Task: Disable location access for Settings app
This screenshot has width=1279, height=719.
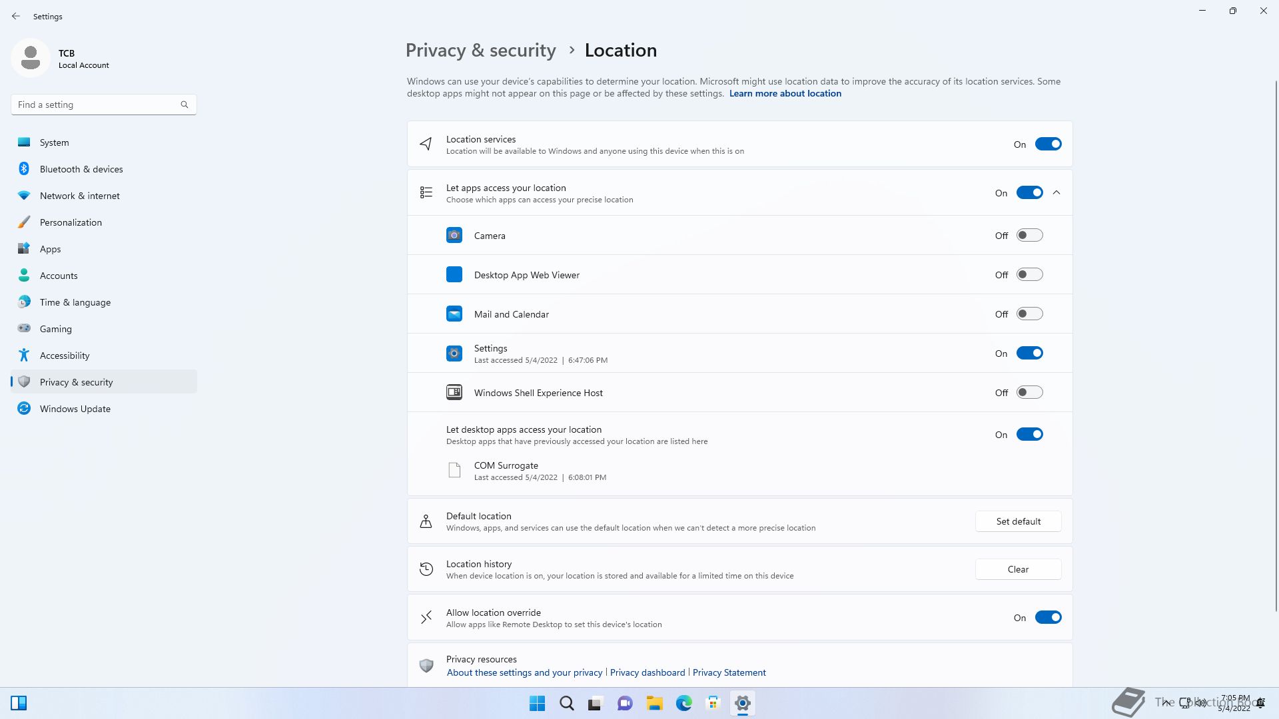Action: click(x=1029, y=353)
